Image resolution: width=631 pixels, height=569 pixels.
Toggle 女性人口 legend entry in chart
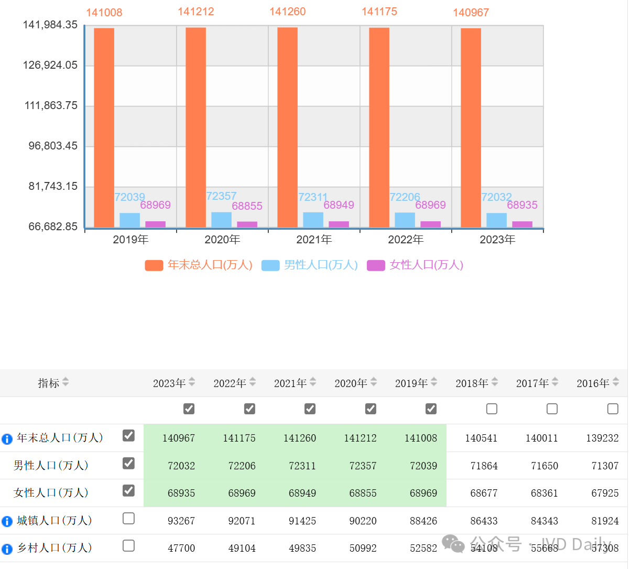[x=416, y=265]
